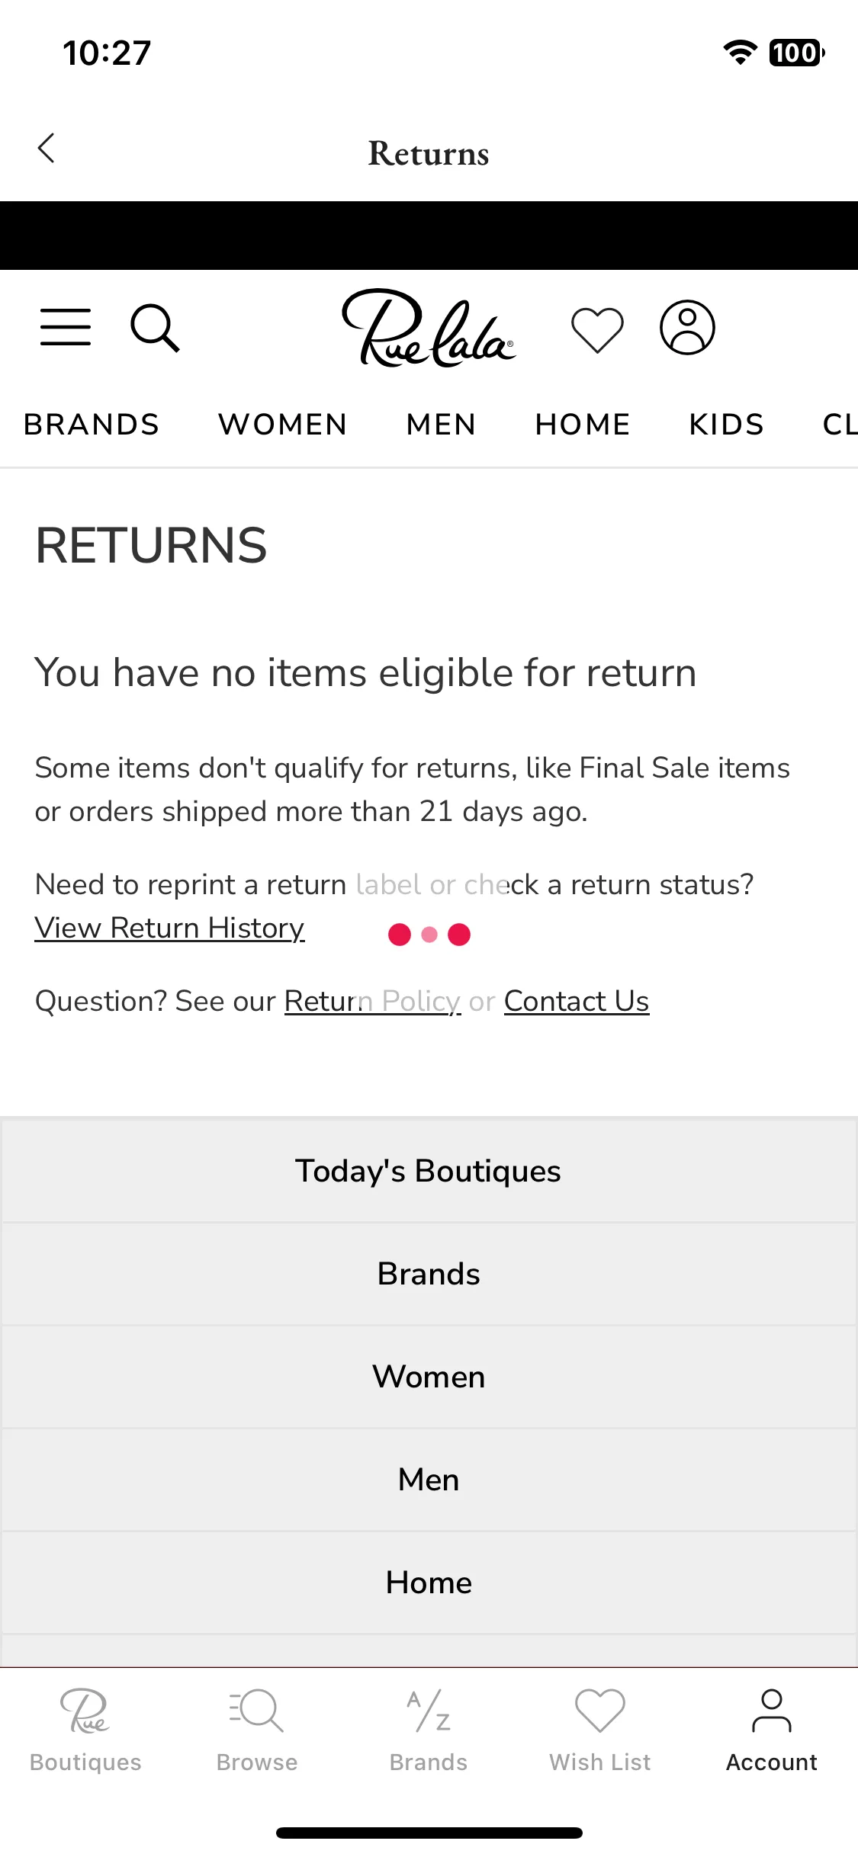Open the profile avatar icon in header
The width and height of the screenshot is (858, 1857).
tap(687, 327)
